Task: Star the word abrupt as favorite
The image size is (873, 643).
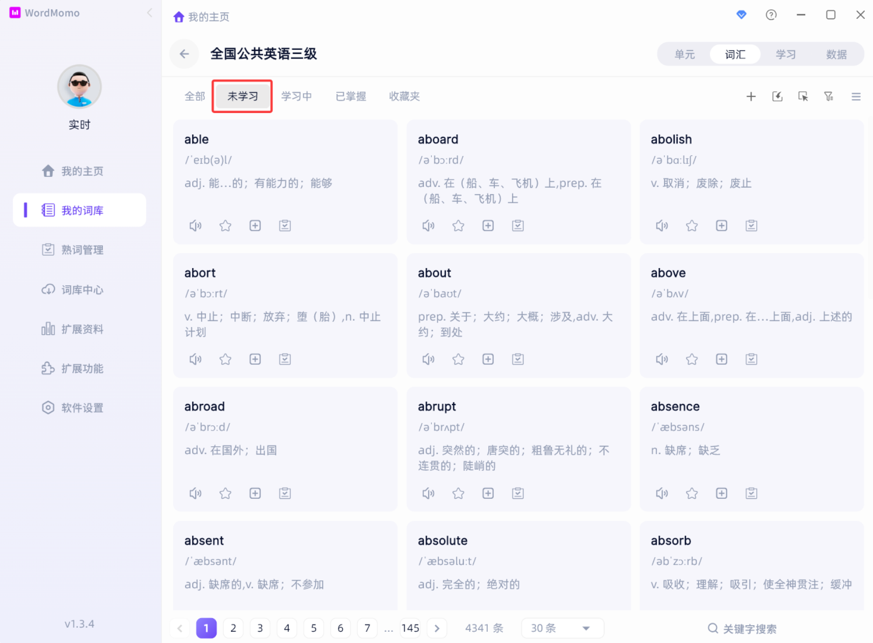Action: 458,493
